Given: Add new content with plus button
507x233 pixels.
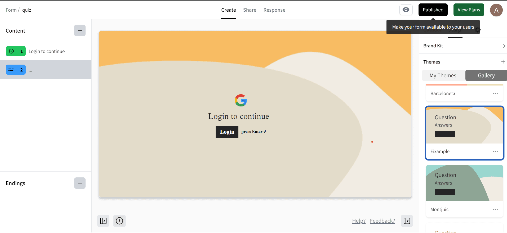Looking at the screenshot, I should [x=80, y=30].
